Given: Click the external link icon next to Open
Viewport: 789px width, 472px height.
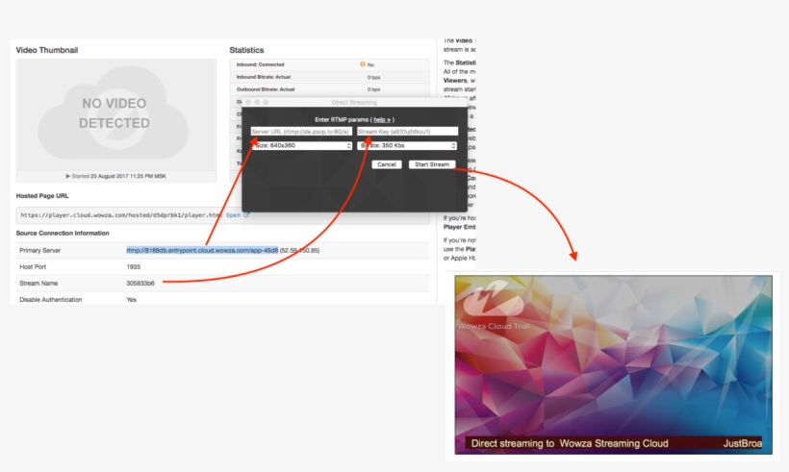Looking at the screenshot, I should tap(246, 214).
